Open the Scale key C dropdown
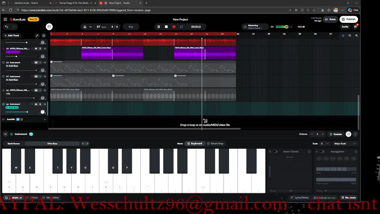This screenshot has width=380, height=214. pos(325,144)
